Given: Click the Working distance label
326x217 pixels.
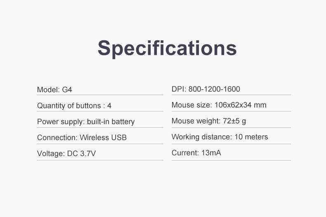Looking at the screenshot, I should click(x=201, y=137).
